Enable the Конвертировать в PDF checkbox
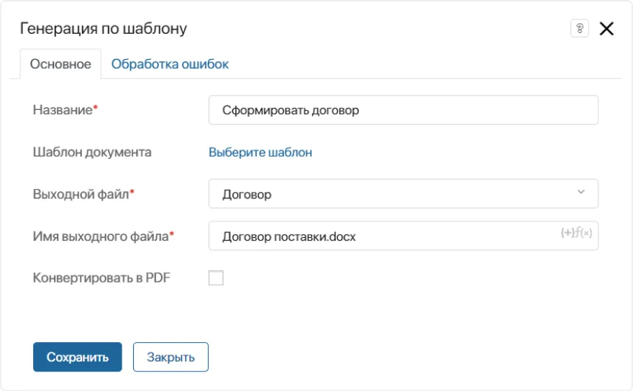This screenshot has width=633, height=391. pos(216,278)
